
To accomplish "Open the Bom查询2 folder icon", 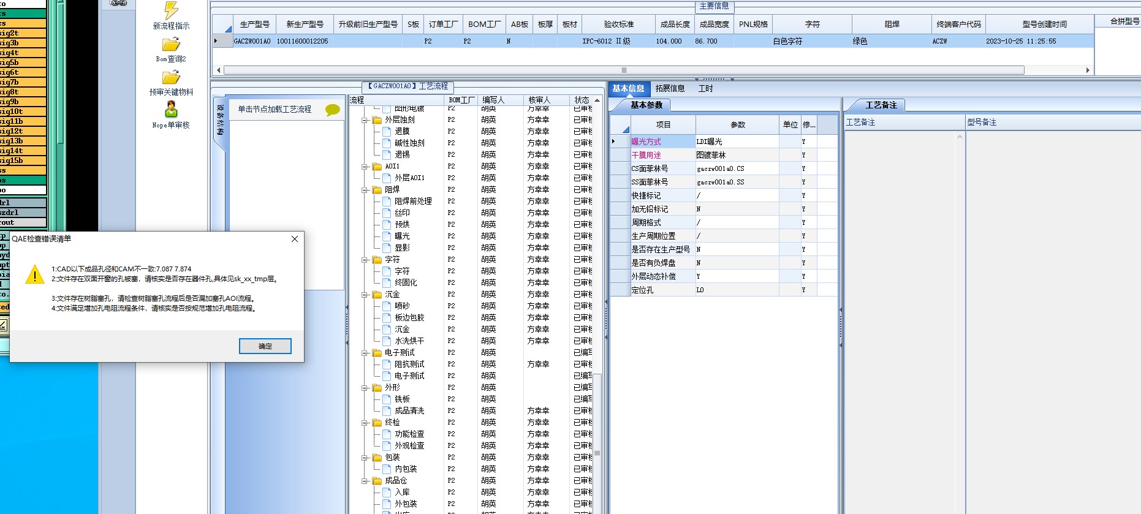I will pyautogui.click(x=171, y=45).
